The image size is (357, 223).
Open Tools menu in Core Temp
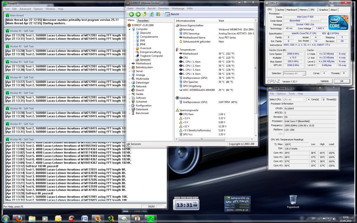tap(292, 94)
